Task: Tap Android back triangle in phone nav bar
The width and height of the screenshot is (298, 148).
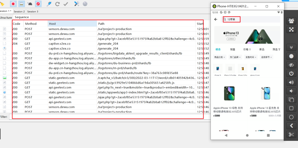Action: 226,135
